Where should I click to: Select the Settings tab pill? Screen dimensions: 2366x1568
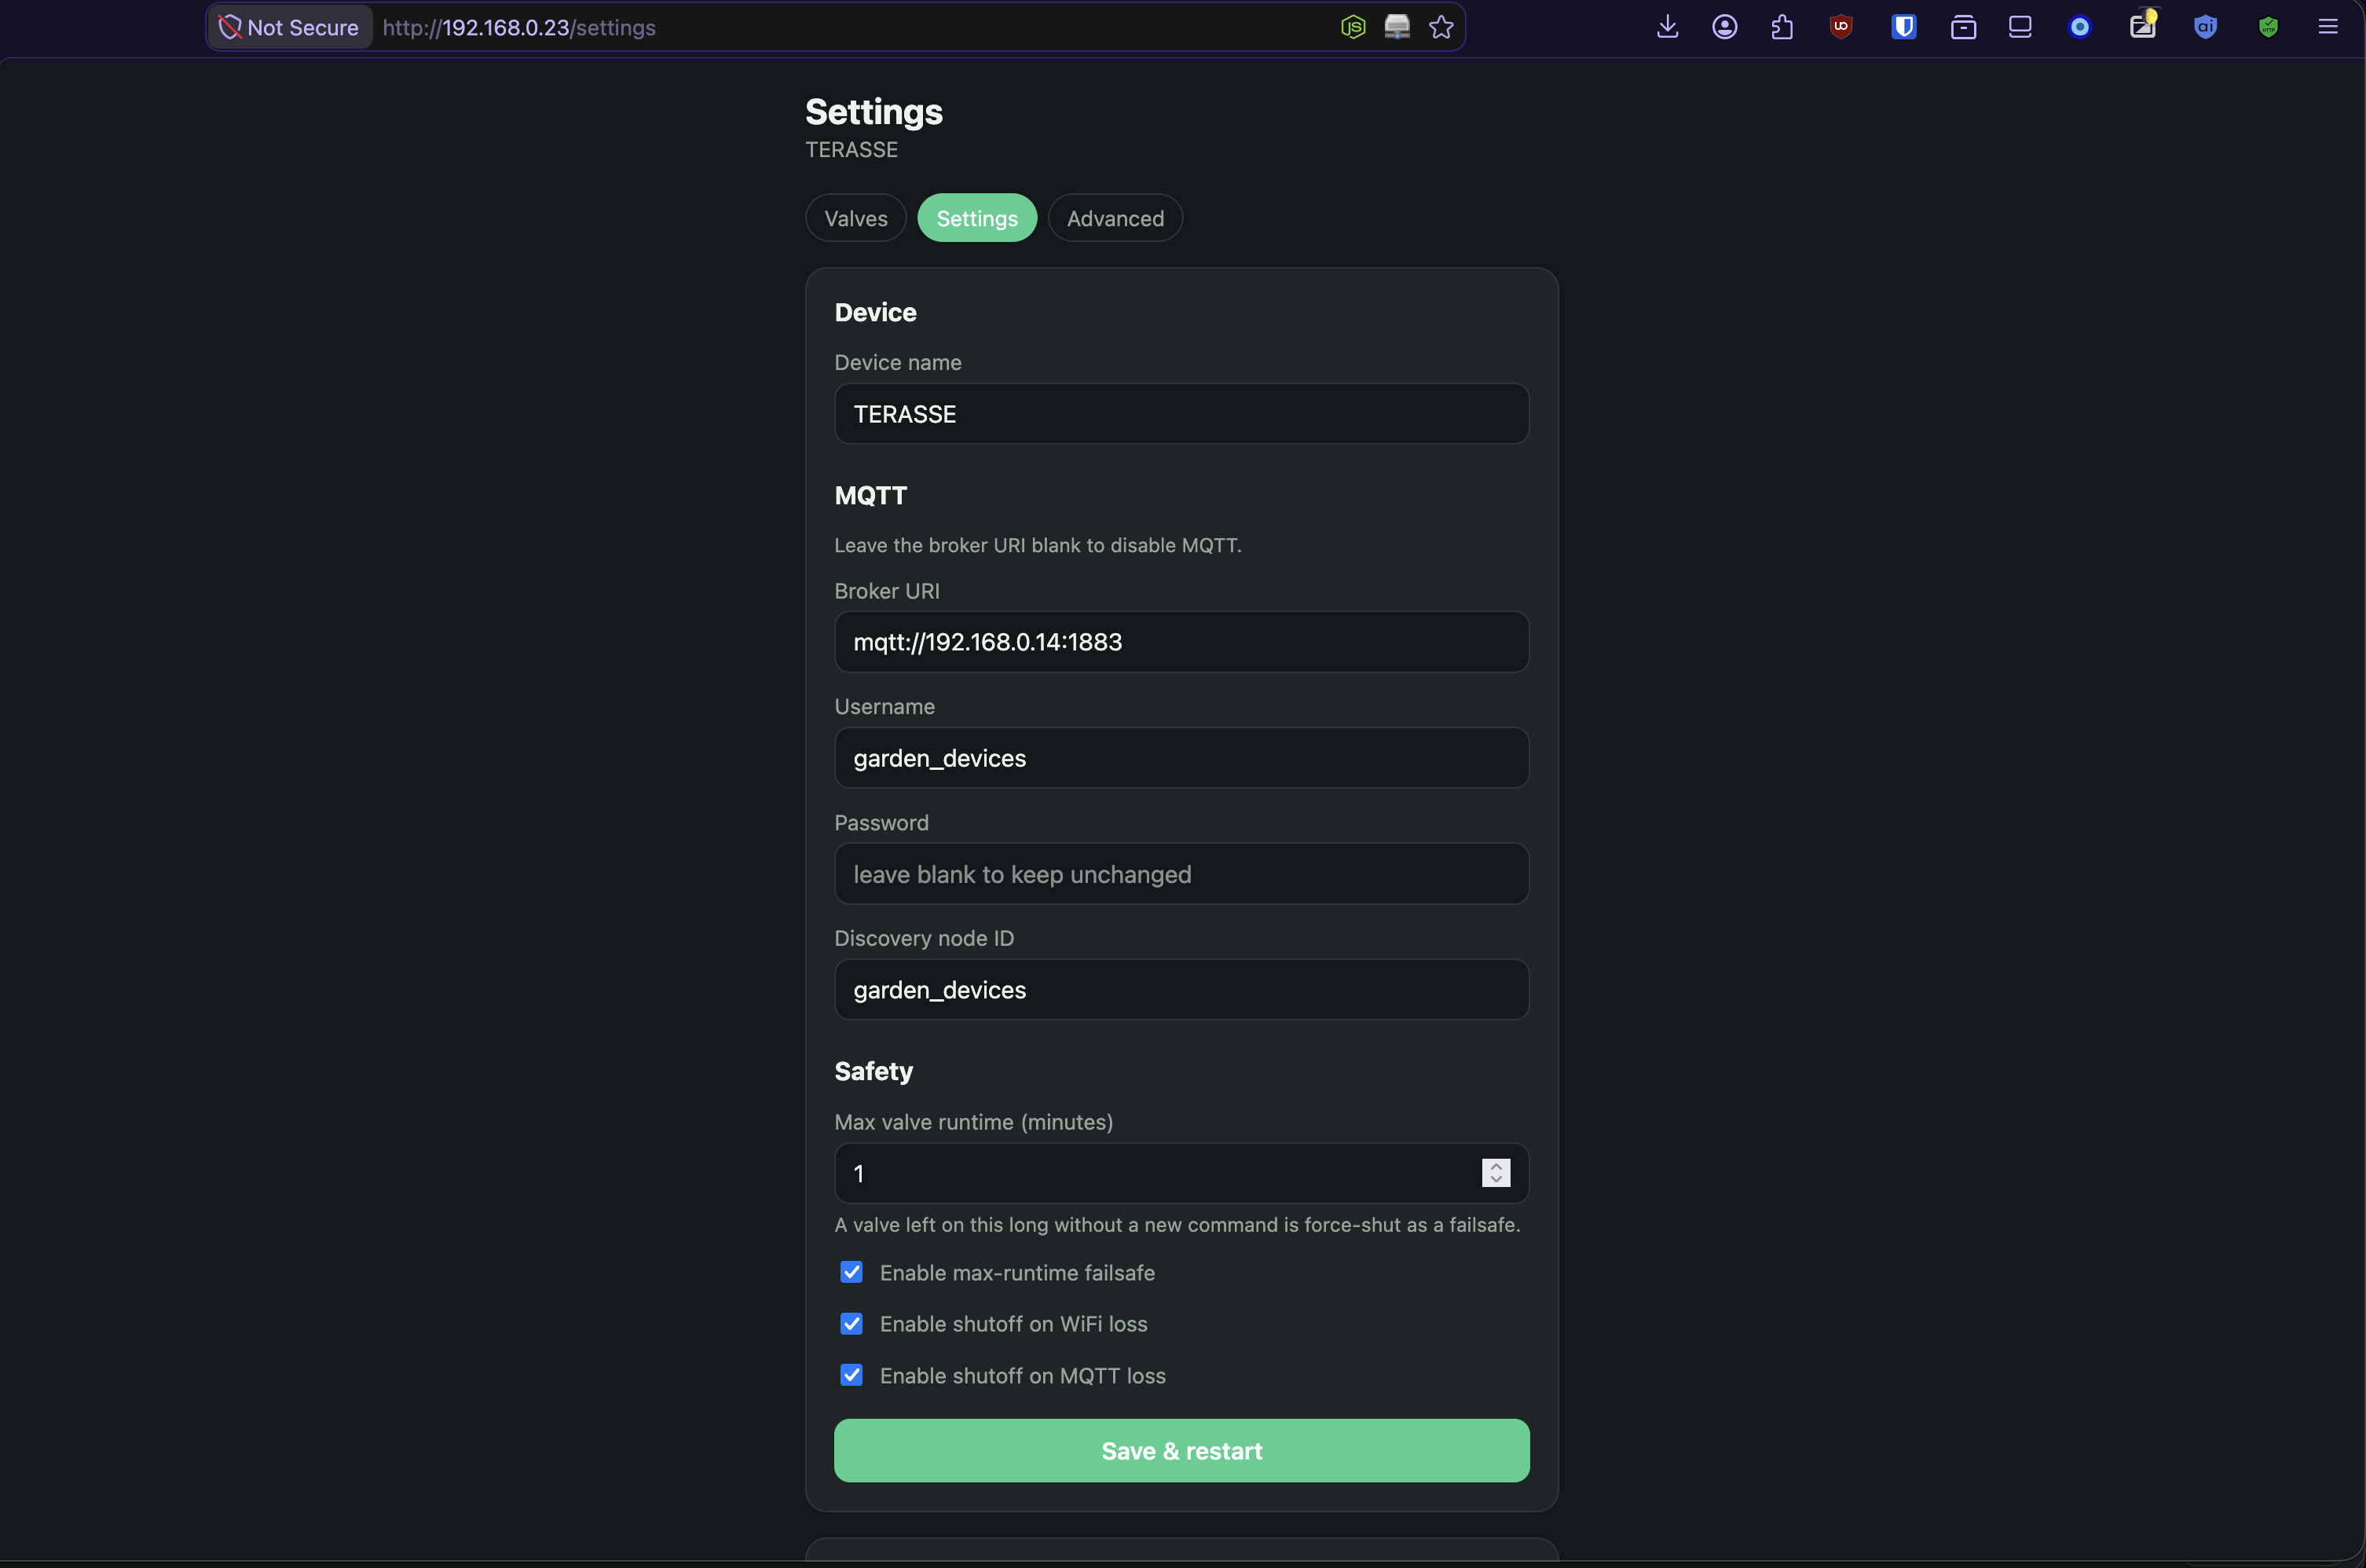[977, 218]
